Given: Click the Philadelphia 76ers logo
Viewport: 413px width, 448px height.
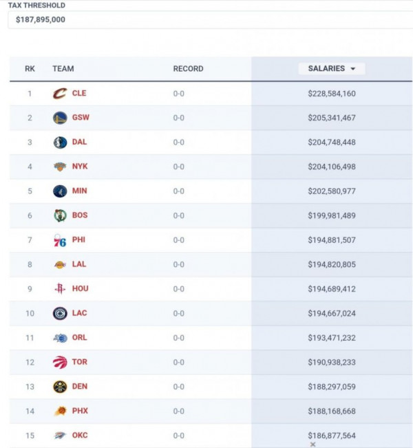Looking at the screenshot, I should tap(60, 240).
